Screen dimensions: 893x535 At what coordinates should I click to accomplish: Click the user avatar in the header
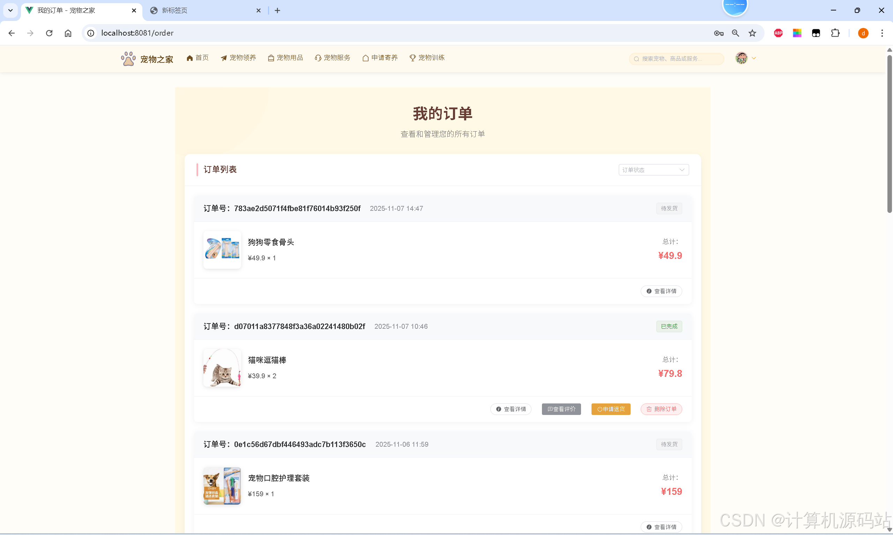(741, 58)
